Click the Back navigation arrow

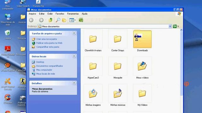(31, 20)
